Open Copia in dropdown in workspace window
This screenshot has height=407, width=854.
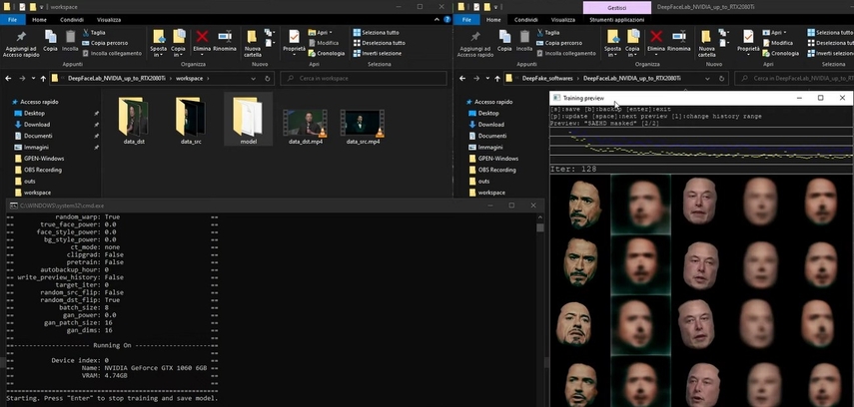(179, 44)
